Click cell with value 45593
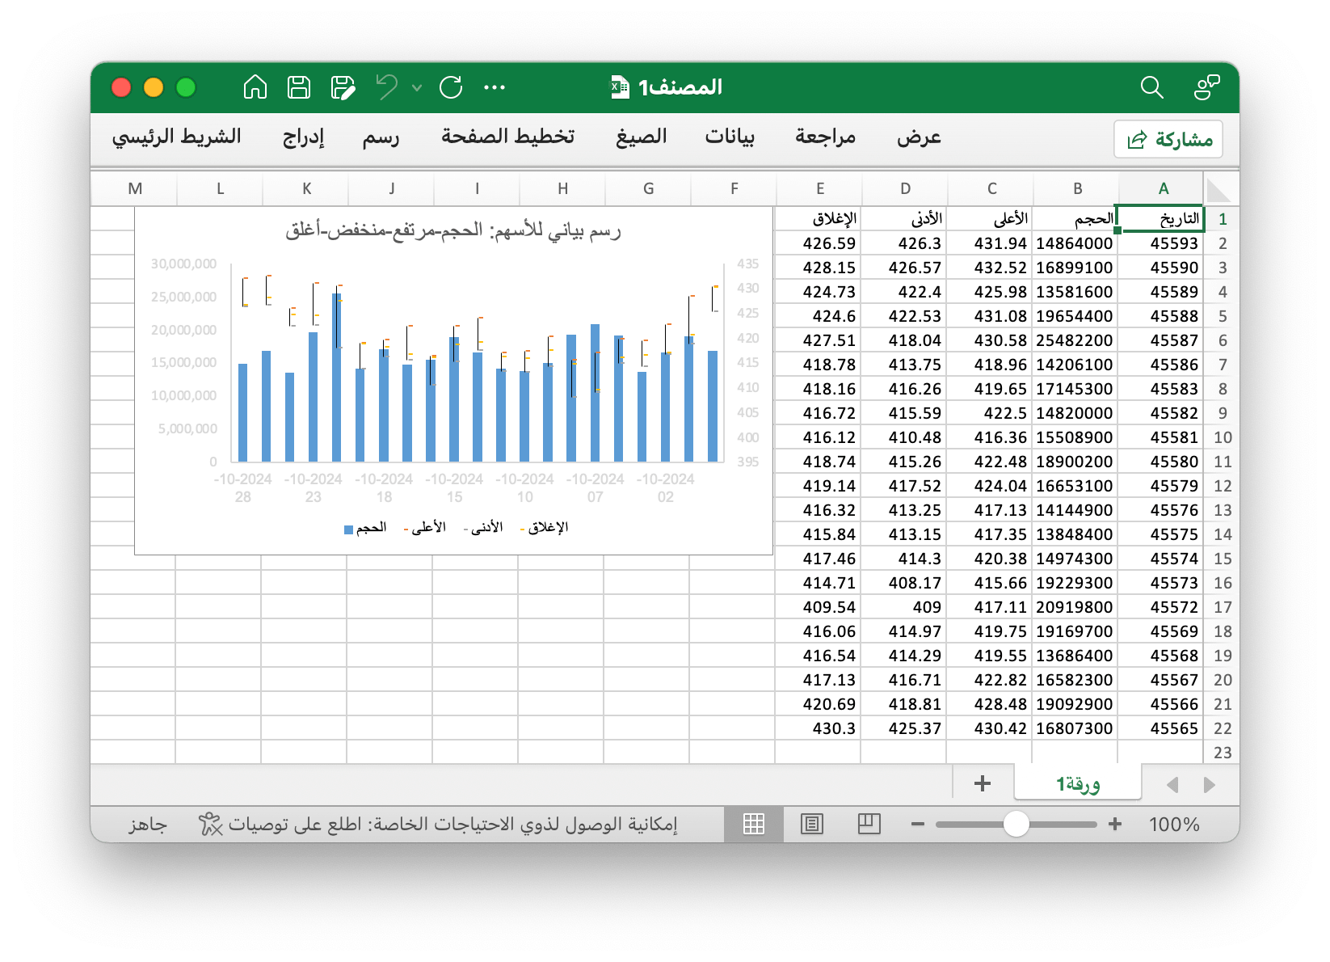This screenshot has height=962, width=1330. (1161, 243)
